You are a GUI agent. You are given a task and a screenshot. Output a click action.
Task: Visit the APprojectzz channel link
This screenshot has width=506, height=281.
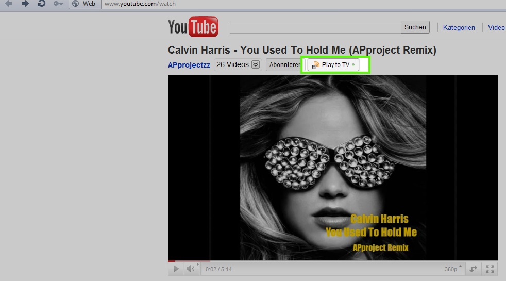189,65
